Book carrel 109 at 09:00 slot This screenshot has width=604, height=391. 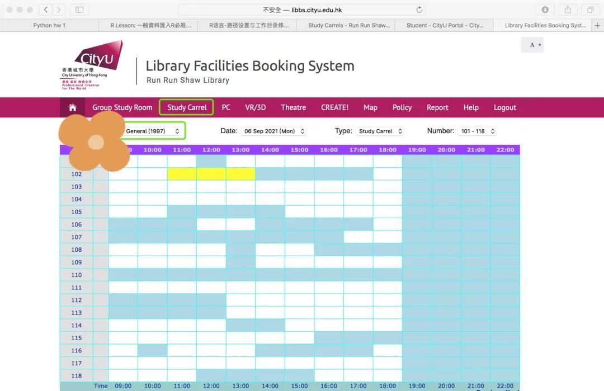123,262
